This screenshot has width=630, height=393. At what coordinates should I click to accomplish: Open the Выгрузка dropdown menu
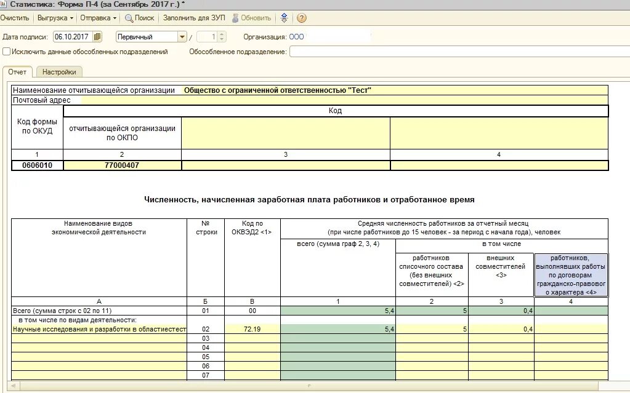tap(55, 18)
